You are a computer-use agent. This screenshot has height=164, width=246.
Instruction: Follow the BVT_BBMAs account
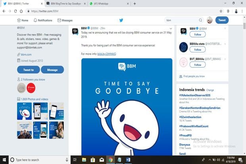198,65
